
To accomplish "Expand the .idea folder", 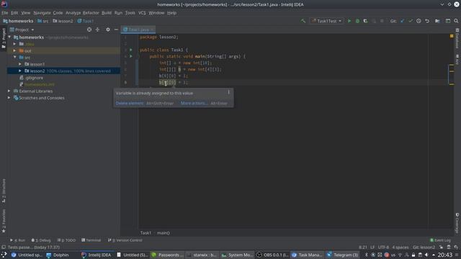I will (14, 44).
